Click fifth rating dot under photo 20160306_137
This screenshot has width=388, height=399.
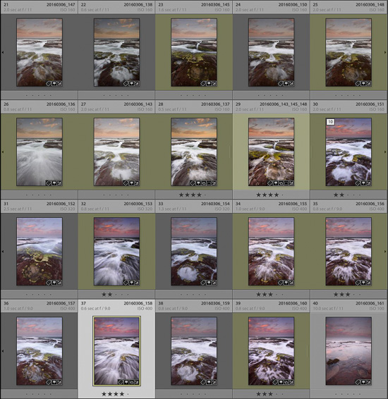[205, 195]
